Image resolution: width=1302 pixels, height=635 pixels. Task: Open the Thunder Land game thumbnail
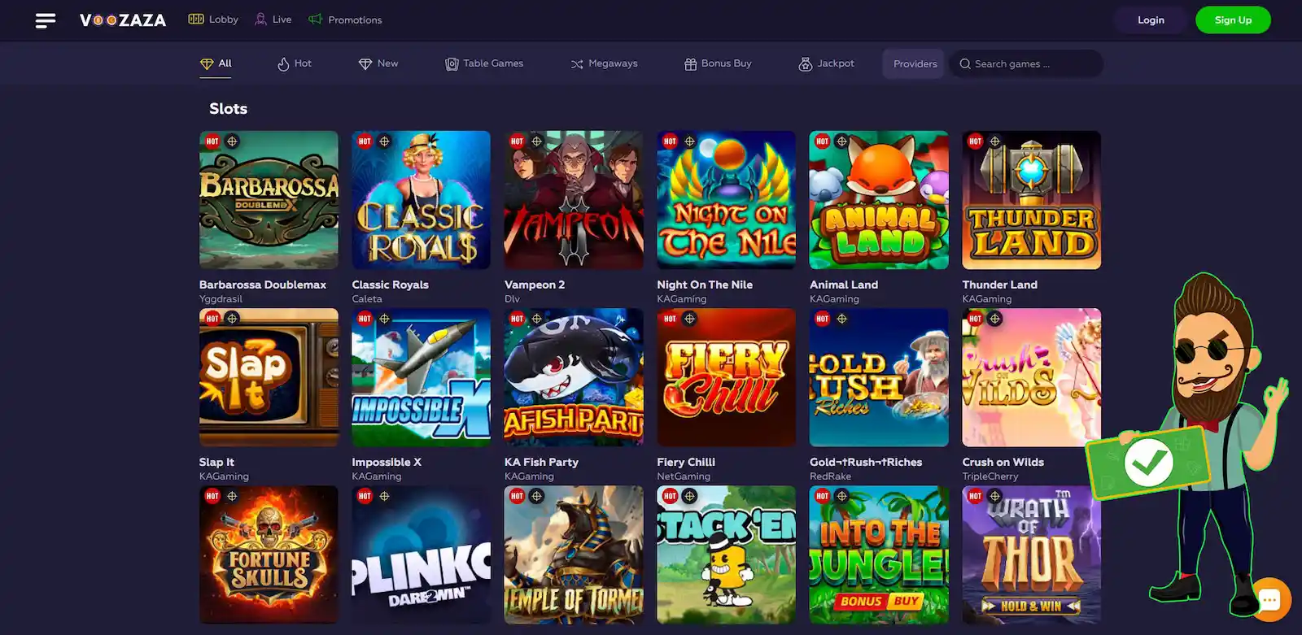pos(1032,200)
